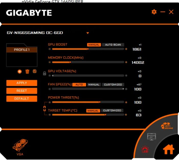The height and width of the screenshot is (160, 179).
Task: Increase Power Target with plus icon
Action: 126,102
